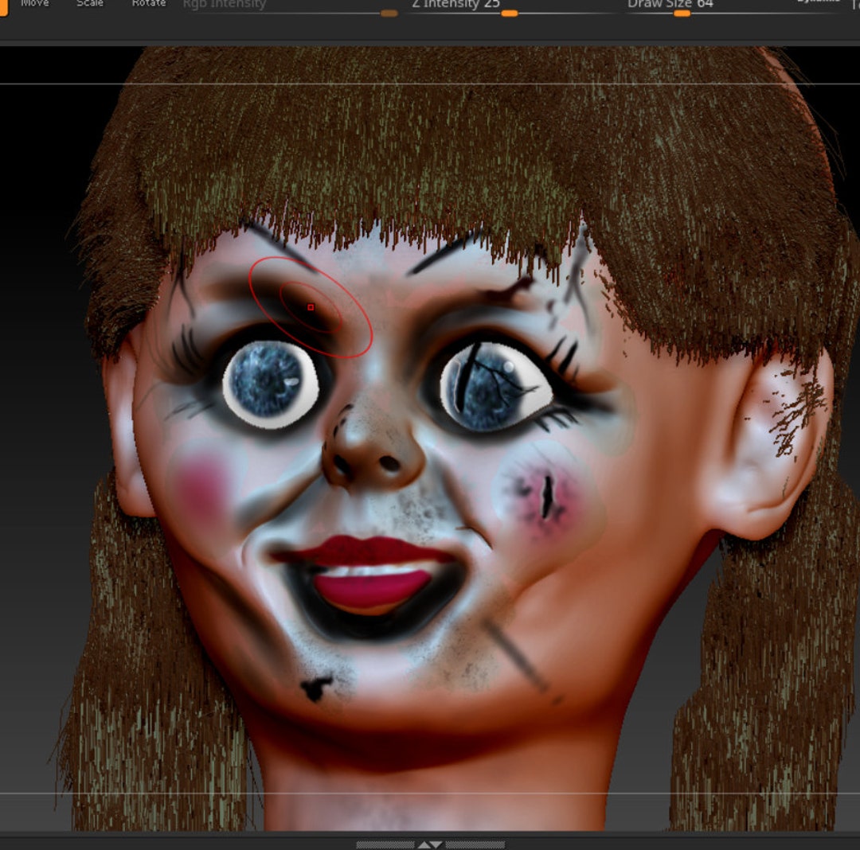Click the Z Intensity label text
Screen dimensions: 860x850
(448, 3)
